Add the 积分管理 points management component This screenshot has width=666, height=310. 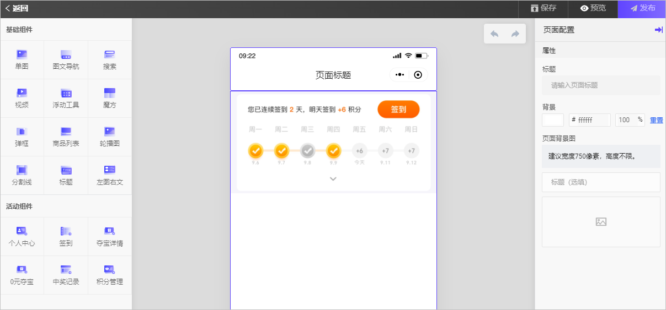pyautogui.click(x=110, y=275)
